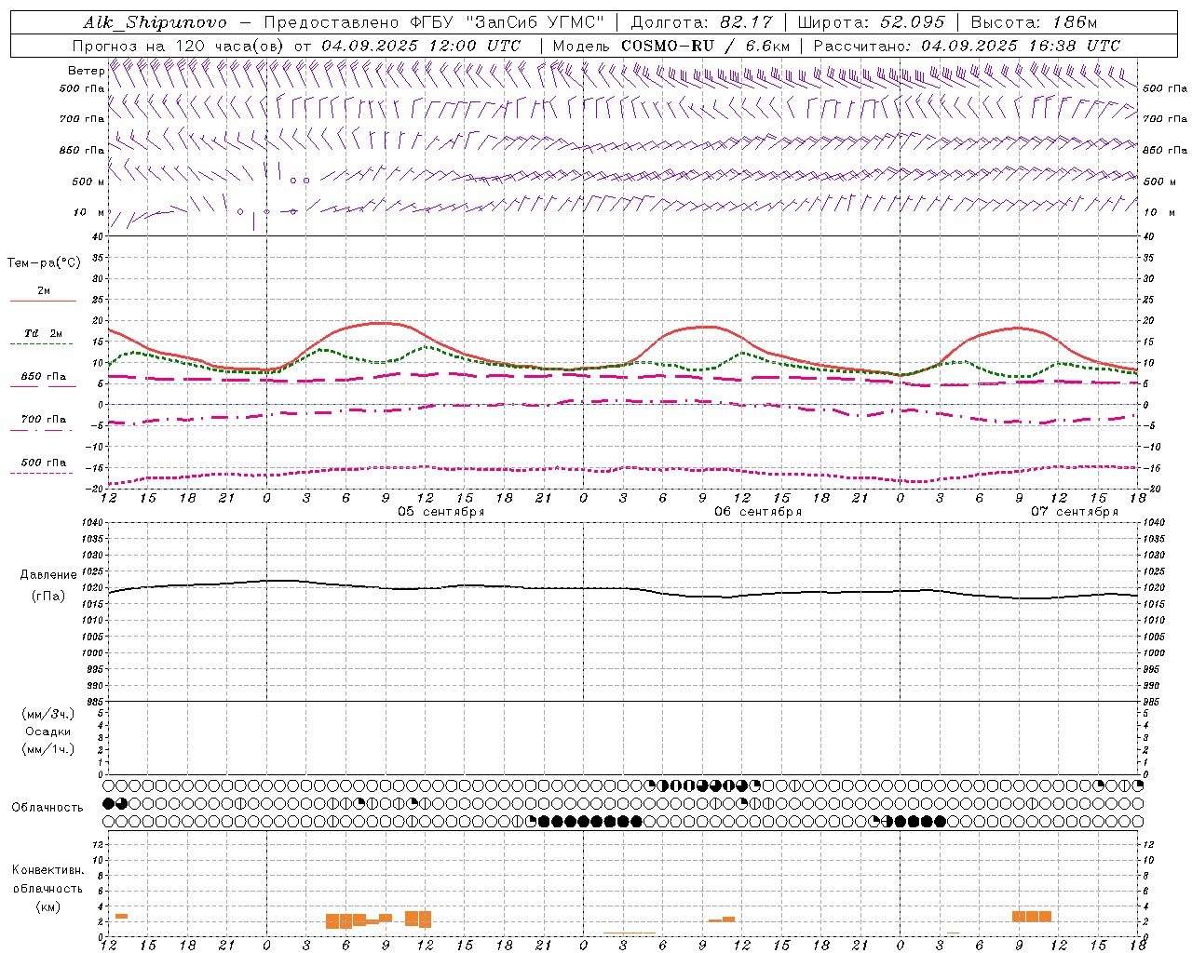Image resolution: width=1192 pixels, height=953 pixels.
Task: Click the forecast start '04.09.2025 12:00 UTC'
Action: (421, 46)
